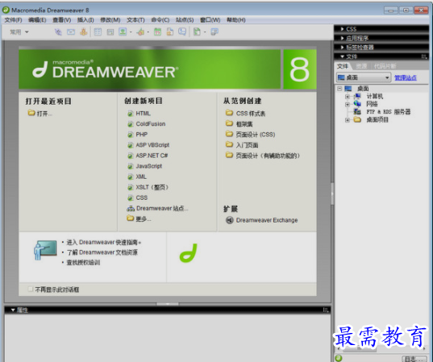Viewport: 433px width, 362px height.
Task: Click the 管理站点 link
Action: [406, 77]
